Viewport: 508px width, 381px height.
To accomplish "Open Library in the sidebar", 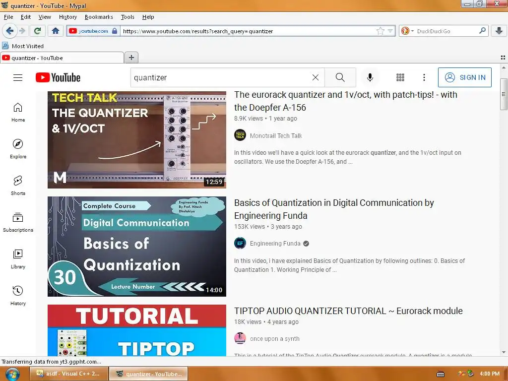I will pyautogui.click(x=18, y=259).
